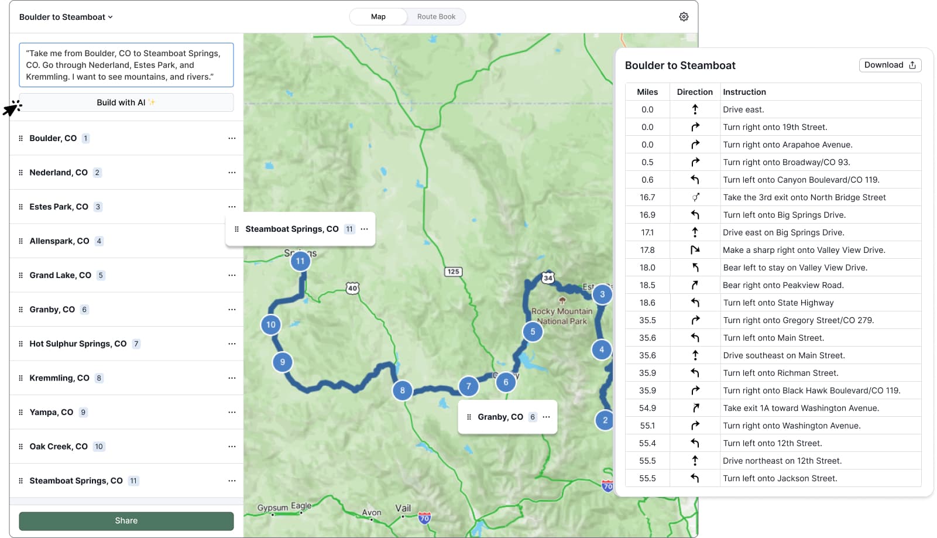Download the route directions
This screenshot has height=538, width=937.
point(890,65)
